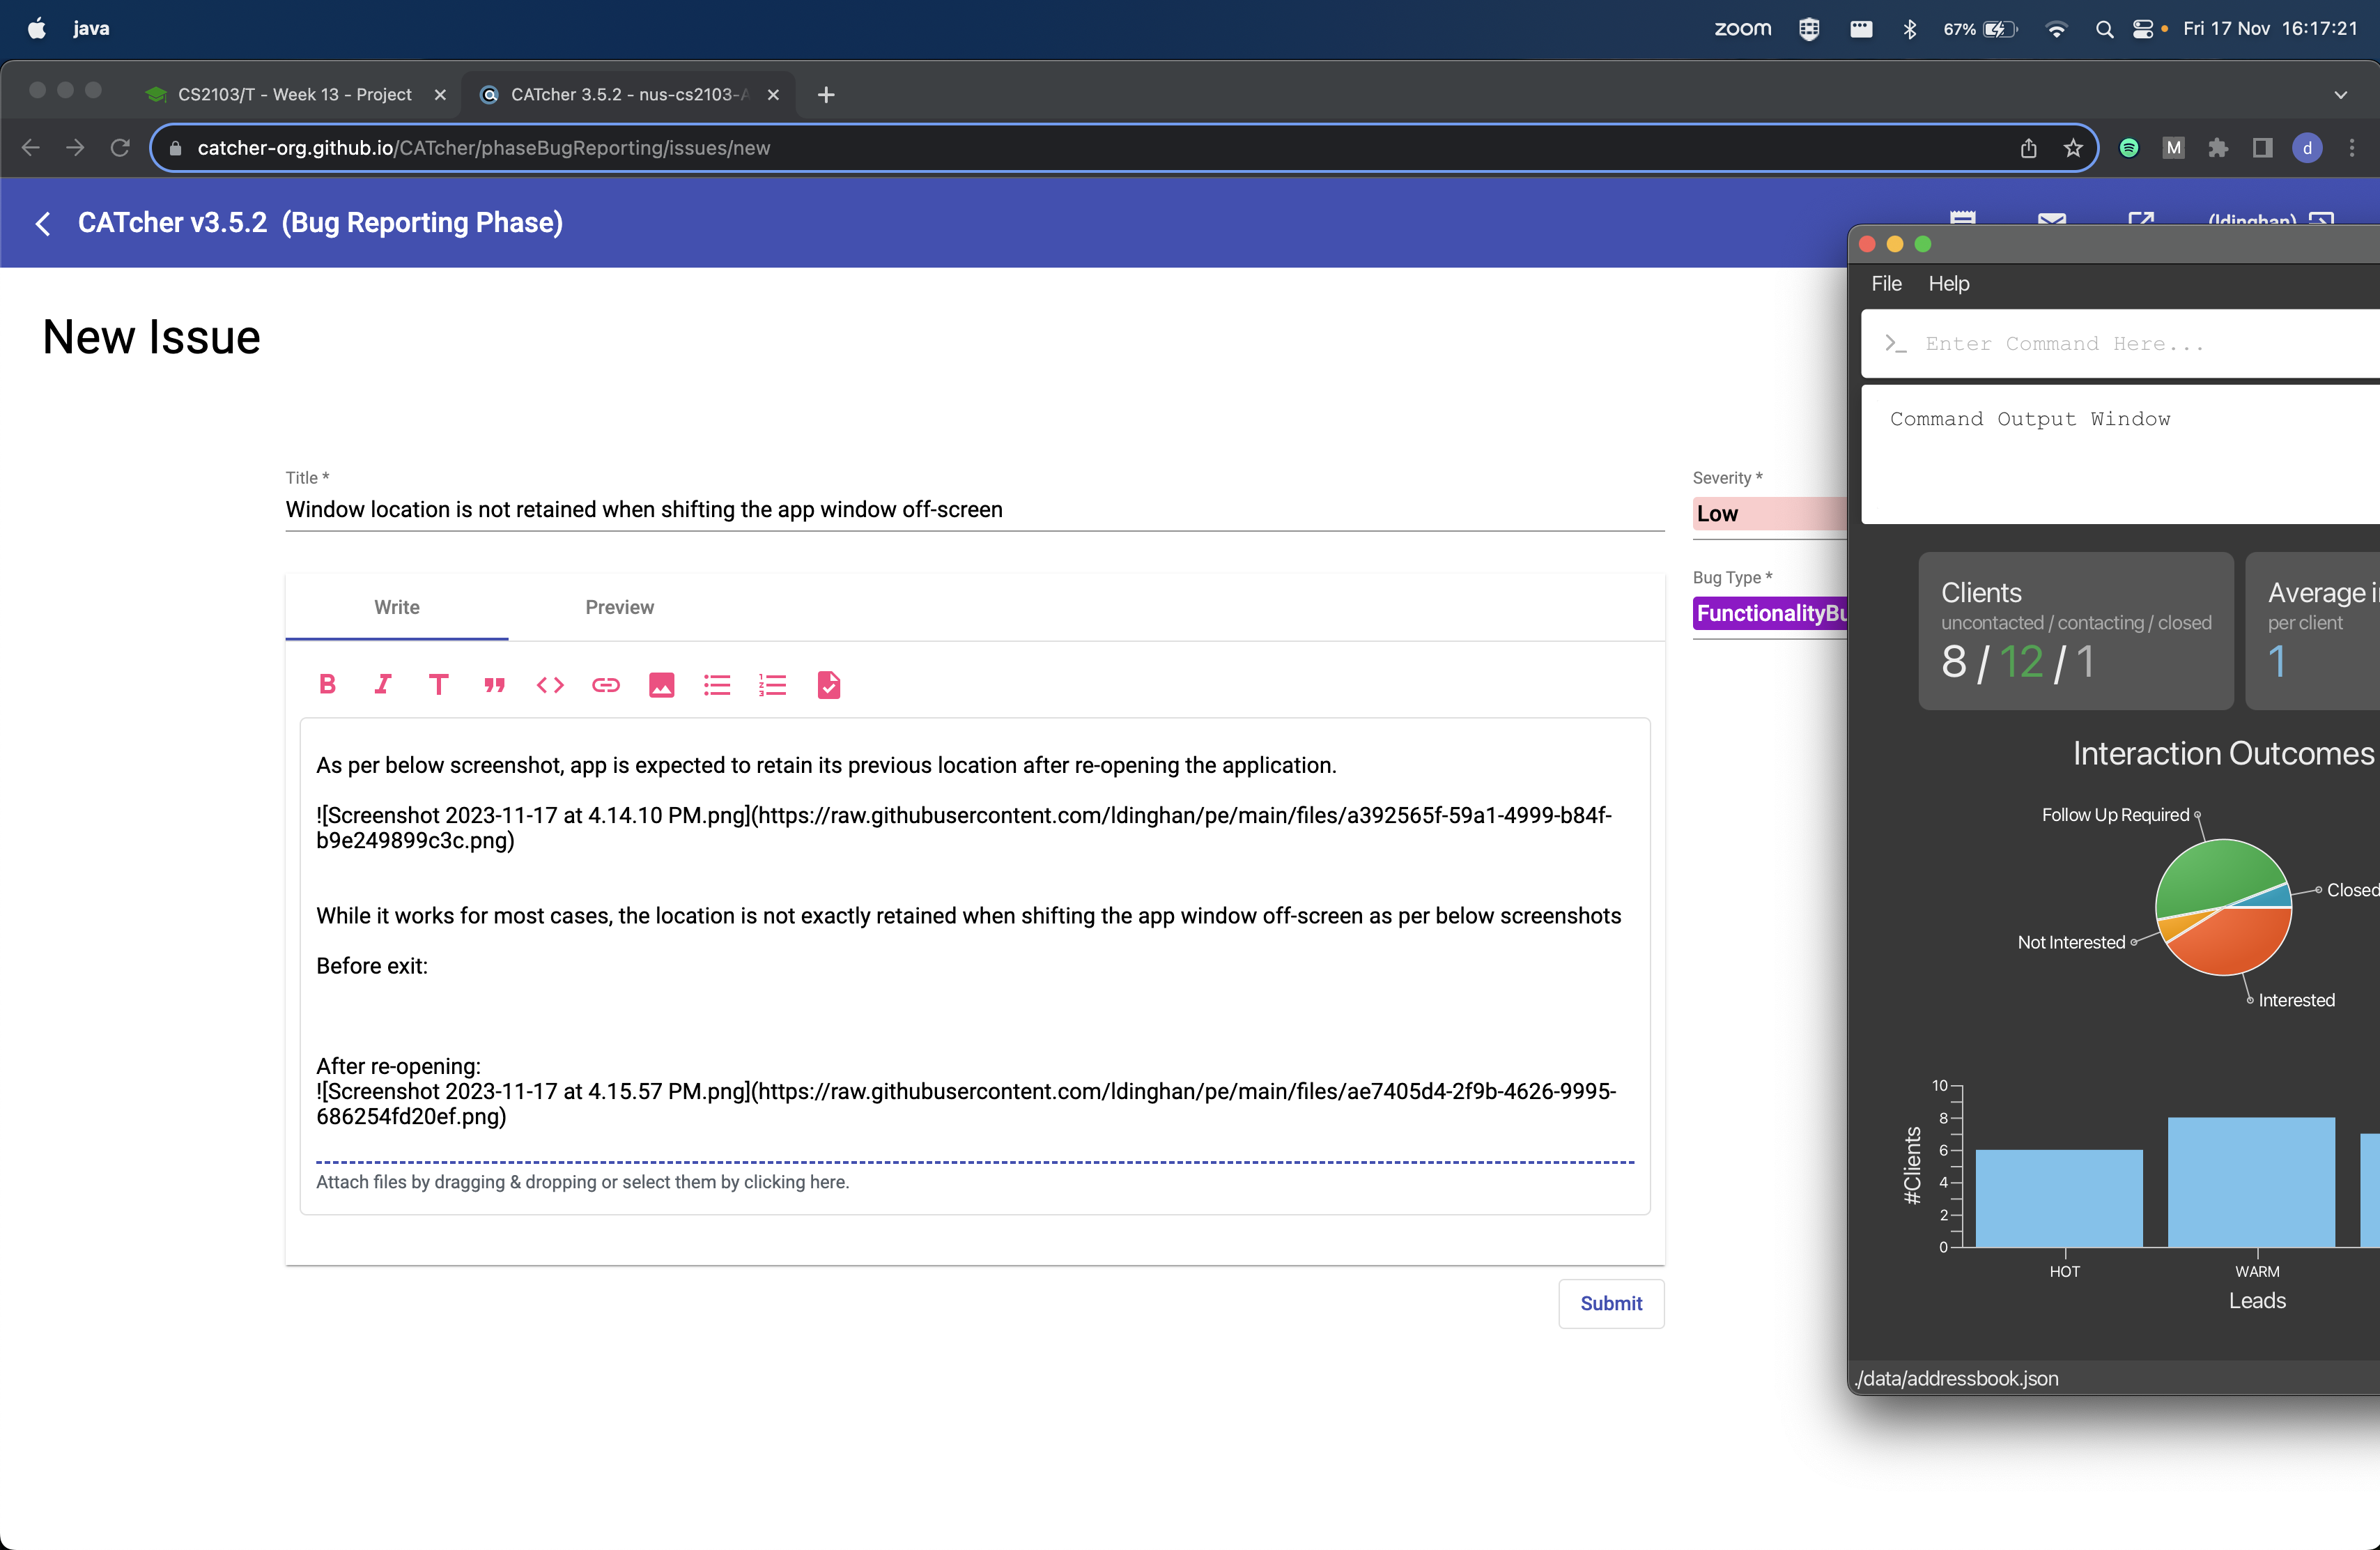Add a numbered list
This screenshot has height=1550, width=2380.
point(773,685)
